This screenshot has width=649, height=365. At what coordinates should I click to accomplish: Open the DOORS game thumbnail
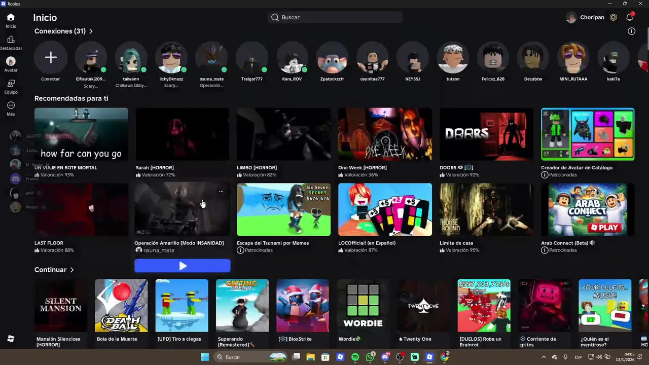coord(487,134)
